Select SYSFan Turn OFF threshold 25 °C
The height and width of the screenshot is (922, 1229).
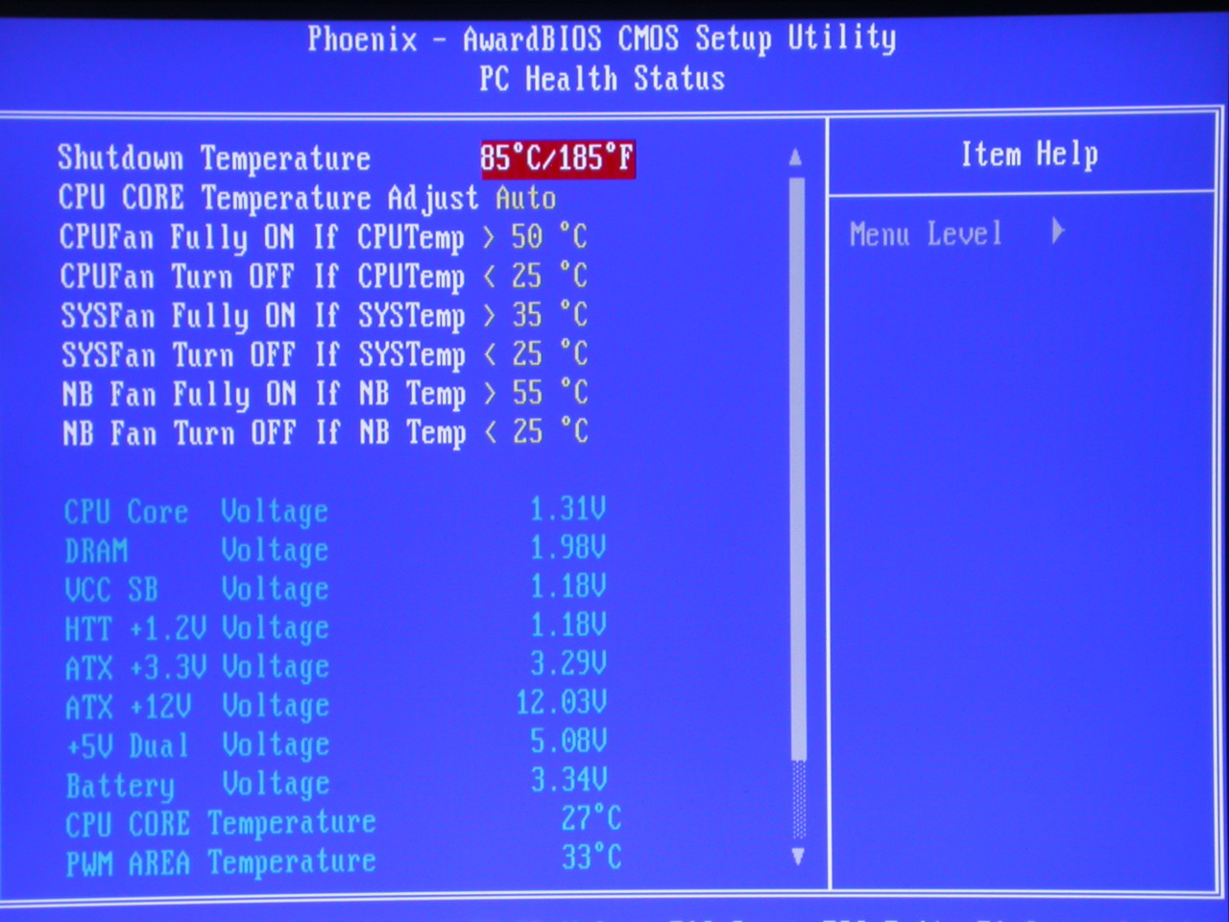(x=548, y=354)
